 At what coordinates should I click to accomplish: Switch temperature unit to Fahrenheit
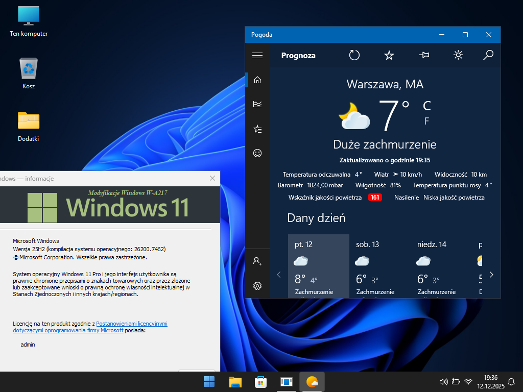pos(426,121)
